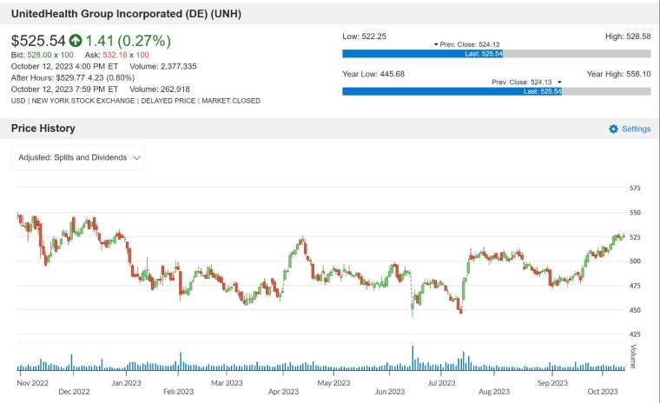
Task: Click the $525.54 last price
Action: click(38, 41)
